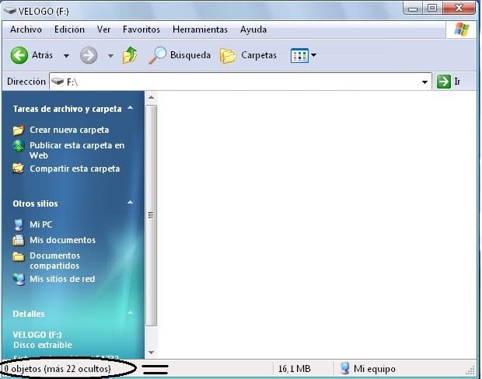Viewport: 482px width, 379px height.
Task: Click the 0 objetos (más 22 ocultos) text
Action: tap(58, 369)
